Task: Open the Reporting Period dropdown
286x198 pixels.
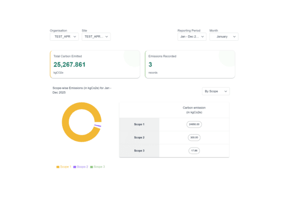Action: [x=192, y=37]
